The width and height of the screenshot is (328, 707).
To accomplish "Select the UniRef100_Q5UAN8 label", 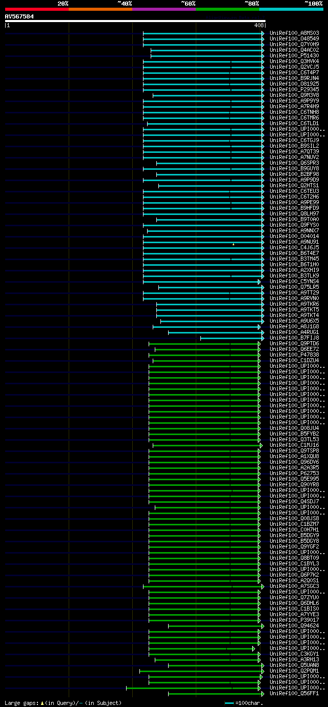I will [294, 665].
